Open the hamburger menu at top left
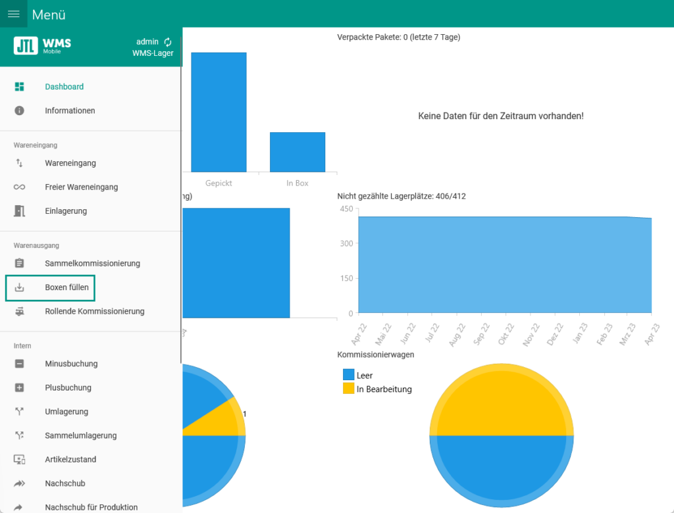Viewport: 674px width, 513px height. (x=13, y=13)
